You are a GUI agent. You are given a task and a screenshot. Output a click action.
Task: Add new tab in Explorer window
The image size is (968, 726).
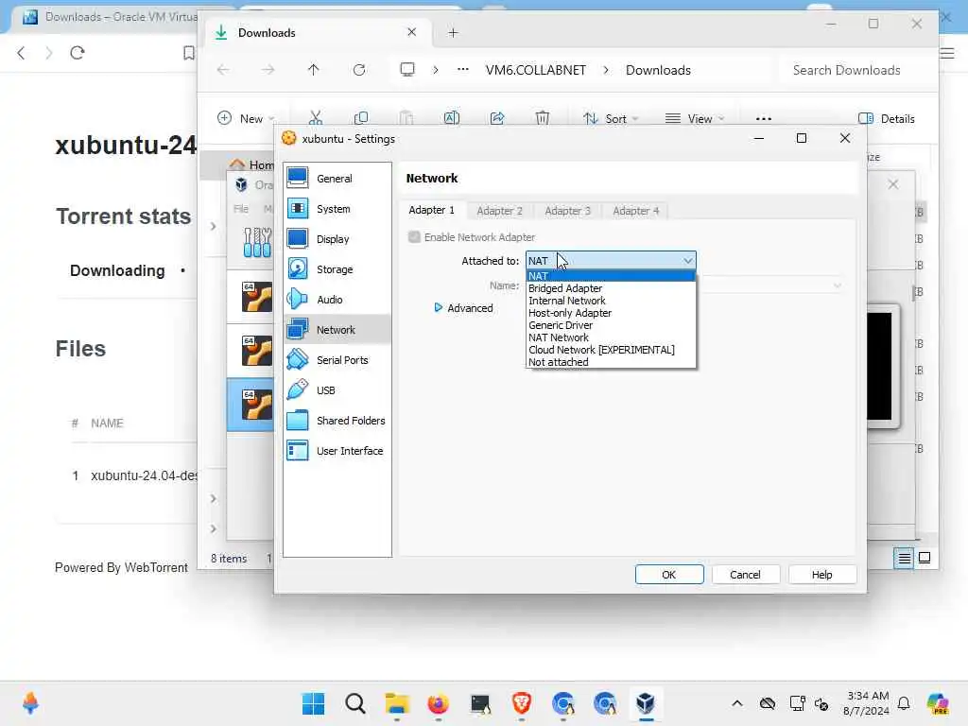pyautogui.click(x=453, y=33)
